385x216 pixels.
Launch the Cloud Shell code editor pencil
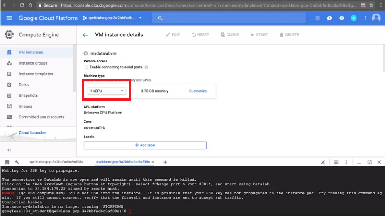pyautogui.click(x=323, y=162)
